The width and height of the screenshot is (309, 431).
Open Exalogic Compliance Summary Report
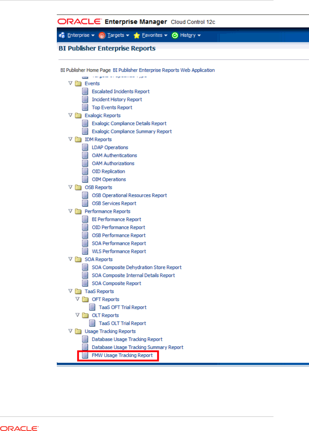[x=132, y=131]
